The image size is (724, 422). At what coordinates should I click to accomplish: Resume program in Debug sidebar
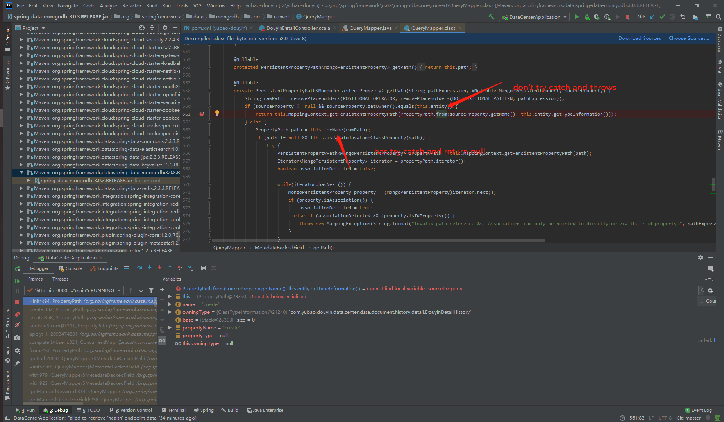(17, 281)
